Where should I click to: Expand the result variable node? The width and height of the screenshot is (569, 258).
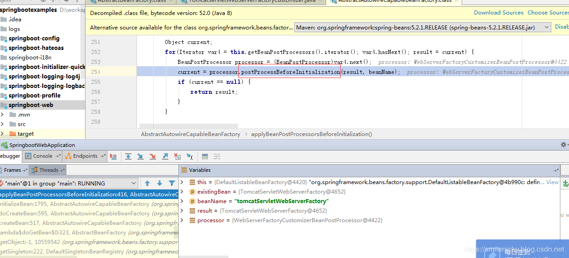[182, 211]
